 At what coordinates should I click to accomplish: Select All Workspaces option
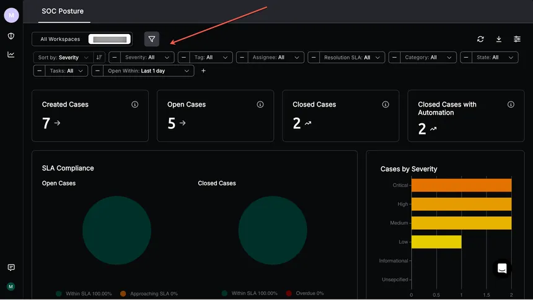pyautogui.click(x=60, y=39)
